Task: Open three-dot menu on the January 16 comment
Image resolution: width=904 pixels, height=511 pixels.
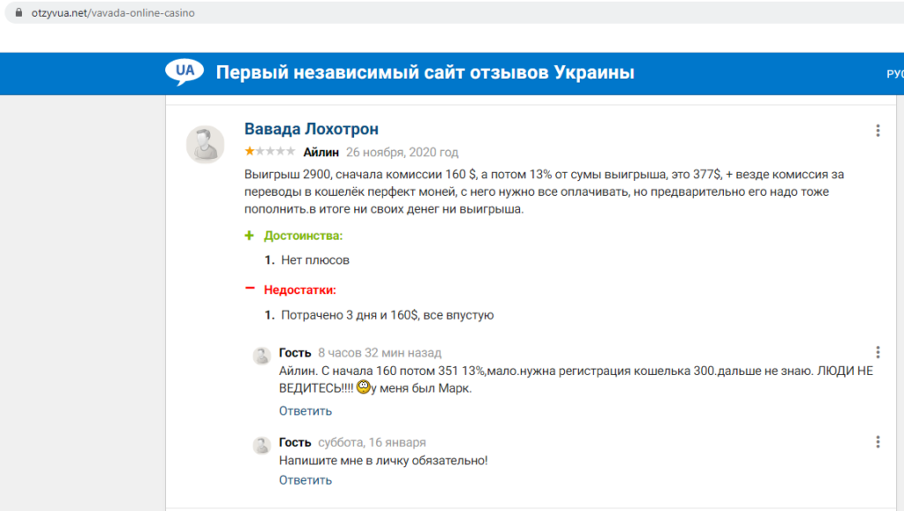Action: [x=878, y=442]
